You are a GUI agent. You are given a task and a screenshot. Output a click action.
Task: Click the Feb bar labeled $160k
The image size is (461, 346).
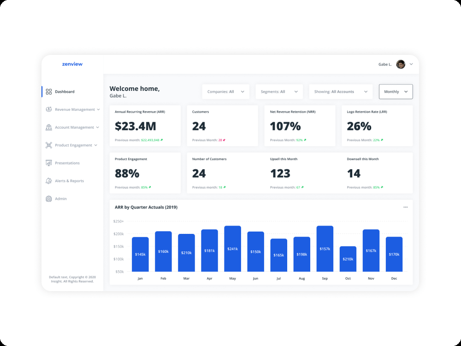point(164,251)
